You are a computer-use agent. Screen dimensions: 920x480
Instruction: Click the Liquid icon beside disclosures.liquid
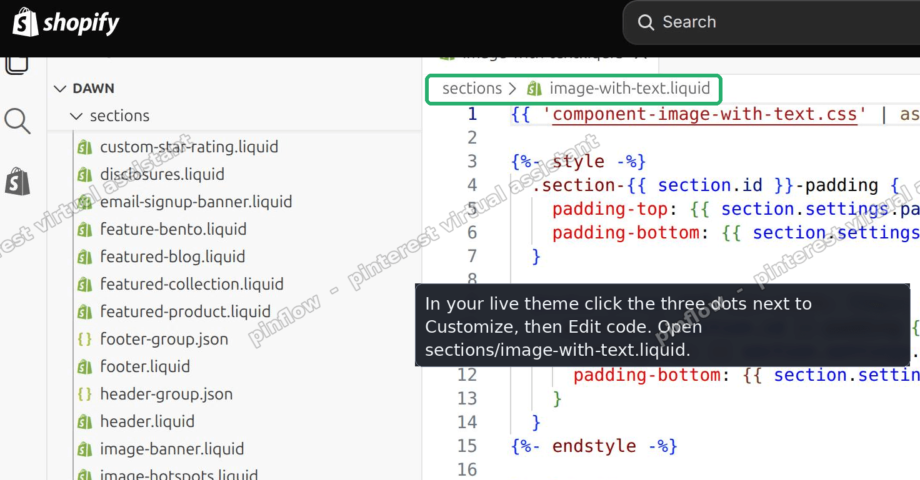point(84,175)
